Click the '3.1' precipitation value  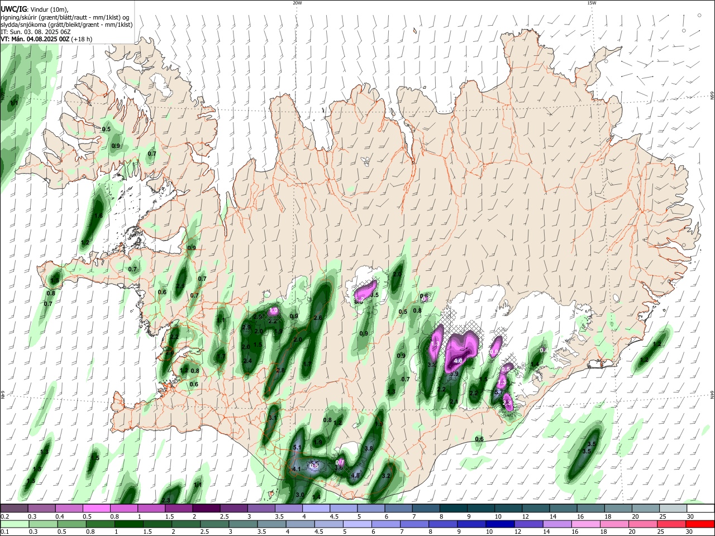coord(273,418)
